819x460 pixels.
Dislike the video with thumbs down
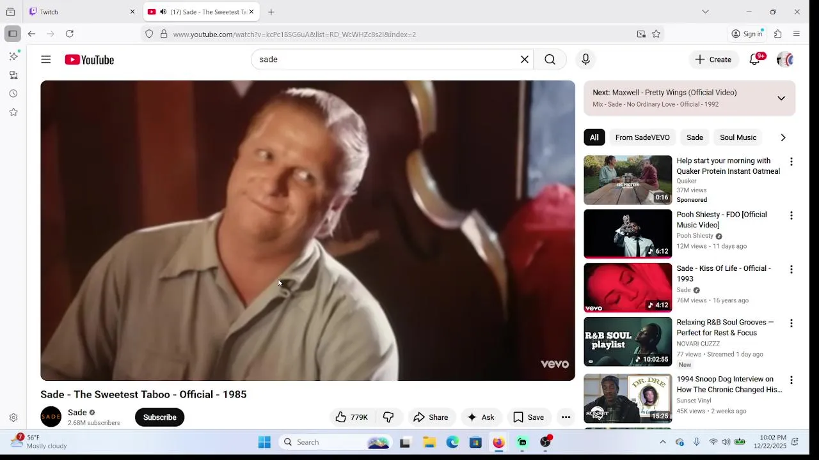pyautogui.click(x=388, y=417)
